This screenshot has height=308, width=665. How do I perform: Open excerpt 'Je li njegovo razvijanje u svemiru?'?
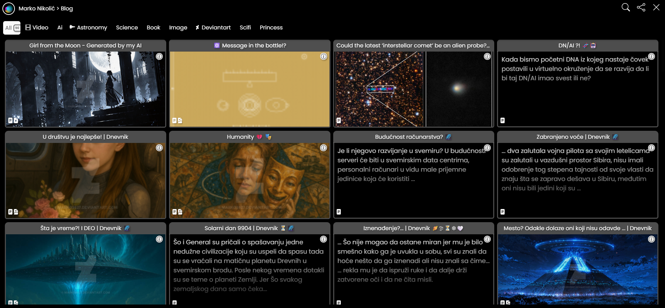[412, 165]
